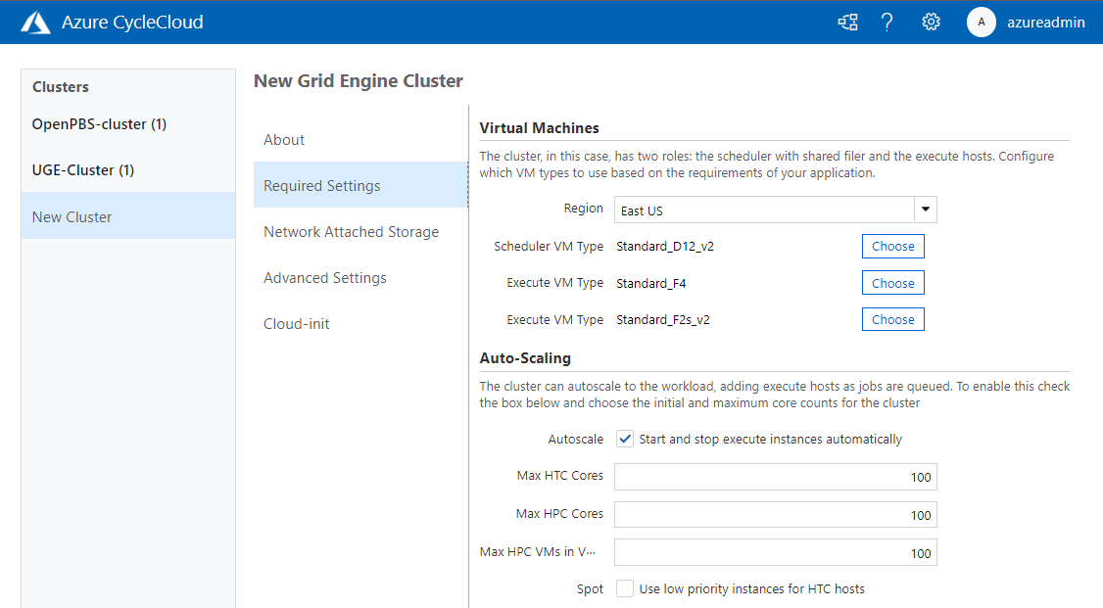Select OpenPBS-cluster in the Clusters list
Viewport: 1103px width, 608px height.
coord(99,124)
